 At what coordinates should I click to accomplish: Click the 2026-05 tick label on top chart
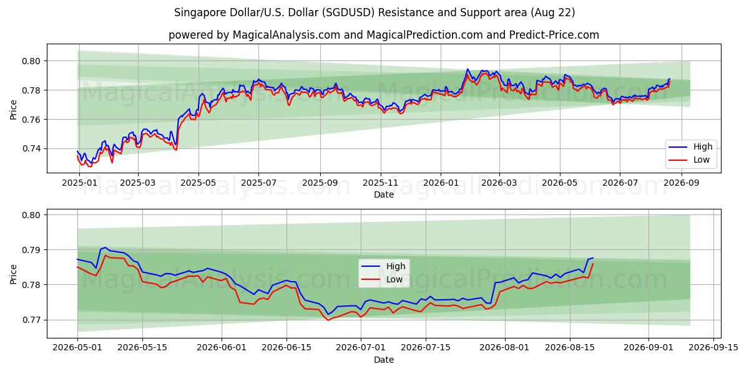tap(560, 183)
